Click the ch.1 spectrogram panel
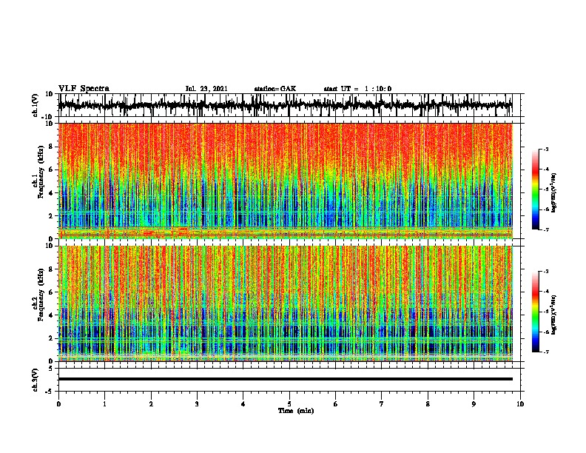Screen dimensions: 586x453 [286, 181]
